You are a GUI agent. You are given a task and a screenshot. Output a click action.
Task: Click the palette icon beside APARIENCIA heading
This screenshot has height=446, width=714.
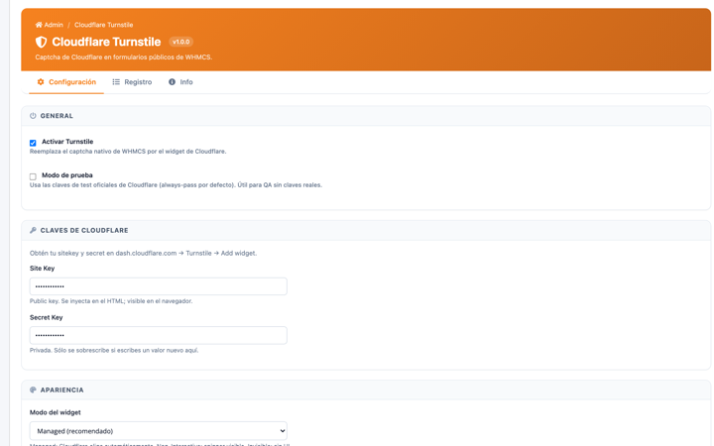(33, 390)
